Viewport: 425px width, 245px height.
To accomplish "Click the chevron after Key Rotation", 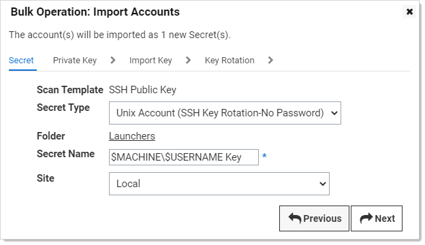I will pos(270,60).
